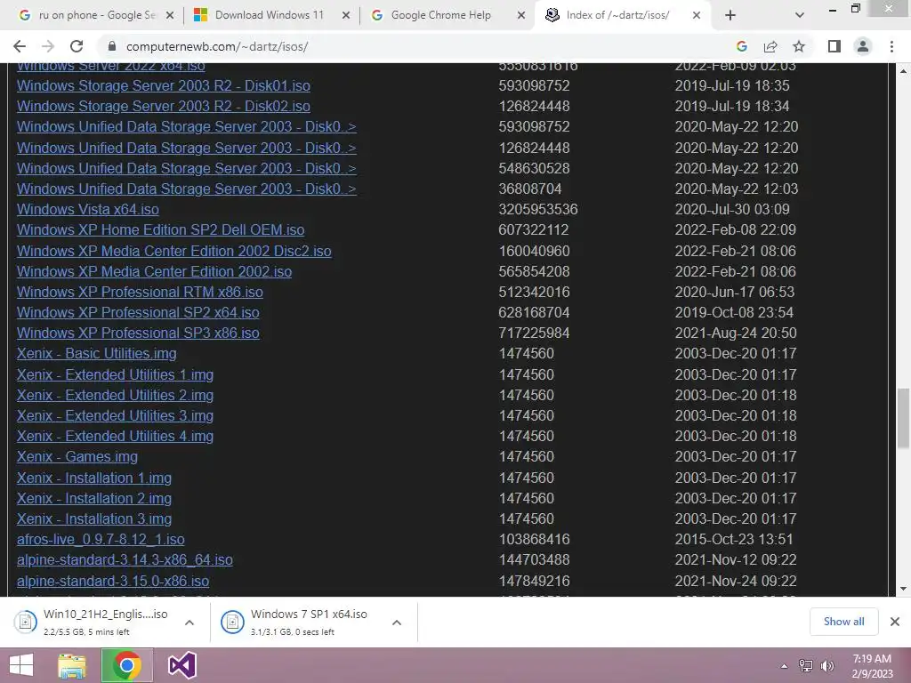Toggle the Chrome side panel

[834, 46]
